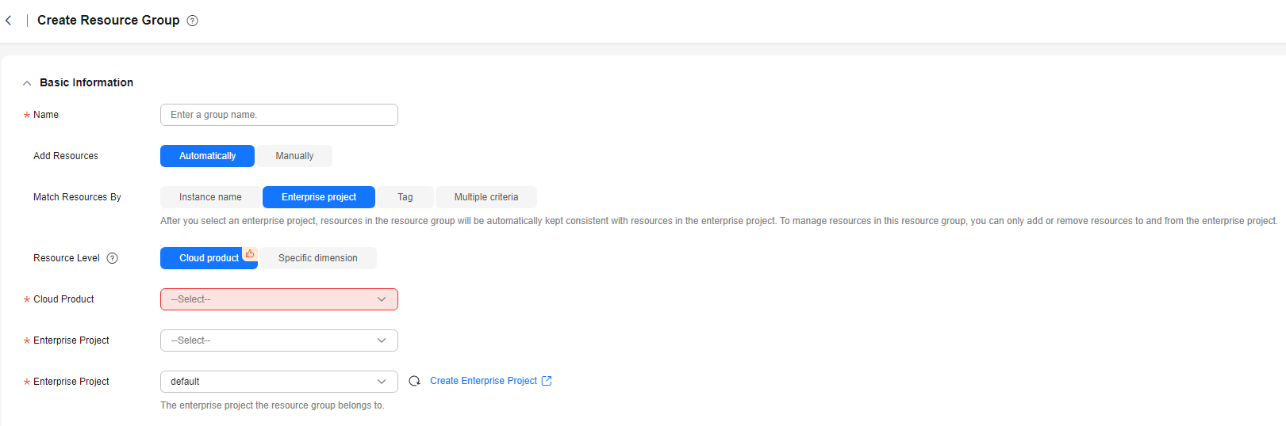Screen dimensions: 1286x426
Task: Click thumbs-up recommended badge on Cloud product
Action: pyautogui.click(x=250, y=254)
